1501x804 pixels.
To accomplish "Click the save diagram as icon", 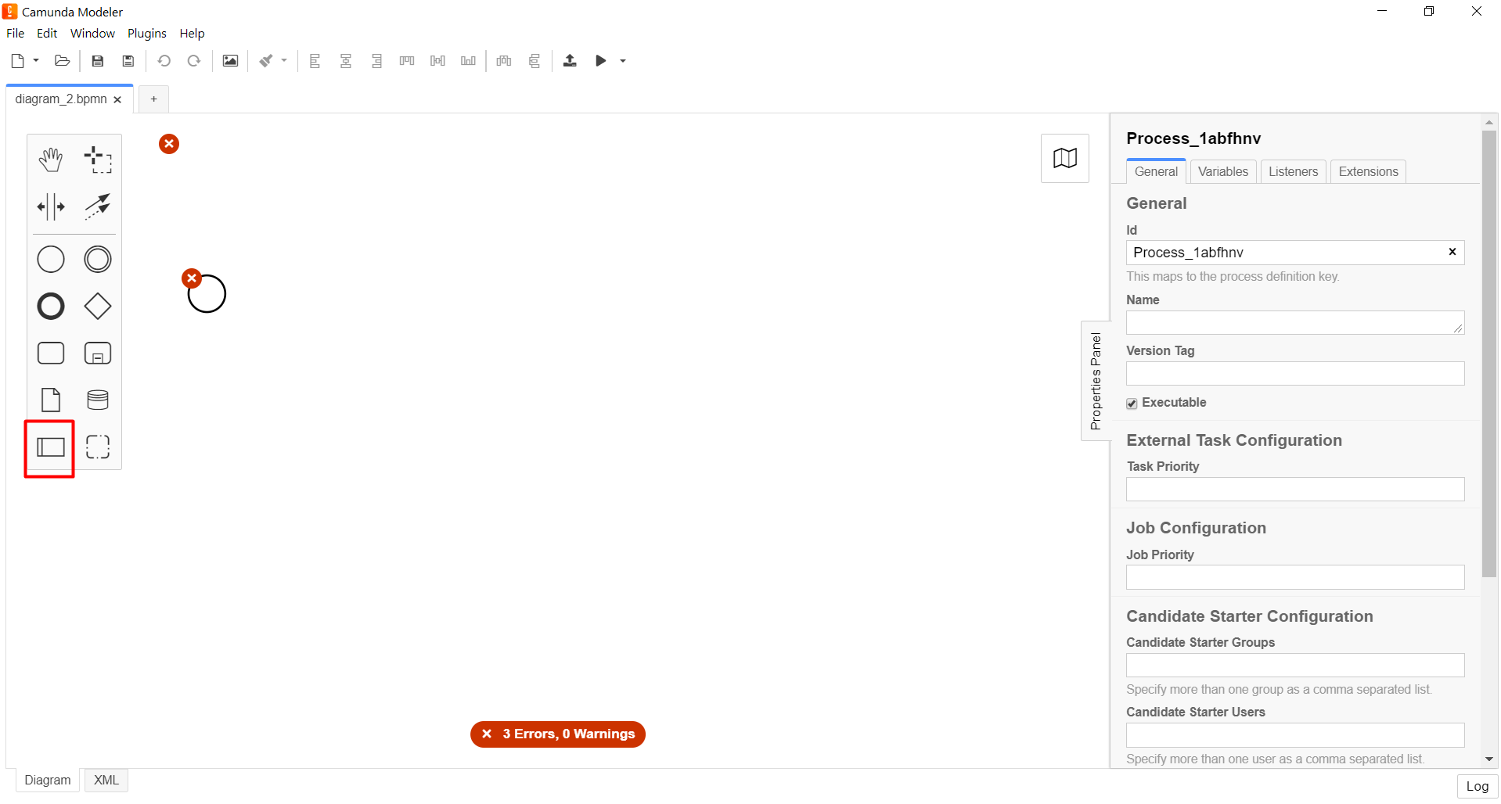I will tap(128, 61).
